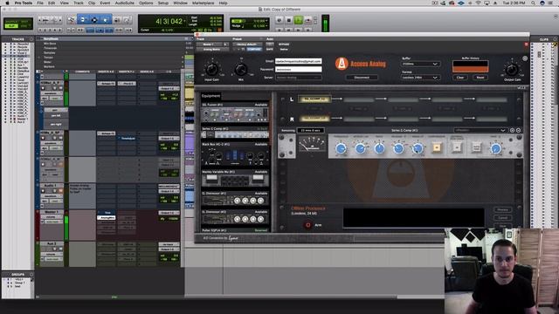Screen dimensions: 559x314
Task: Open the Series G Comp preset dropdown
Action: click(480, 130)
